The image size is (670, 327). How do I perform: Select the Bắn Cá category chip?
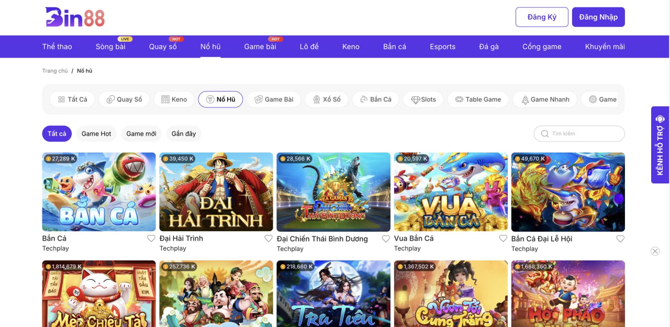click(376, 99)
